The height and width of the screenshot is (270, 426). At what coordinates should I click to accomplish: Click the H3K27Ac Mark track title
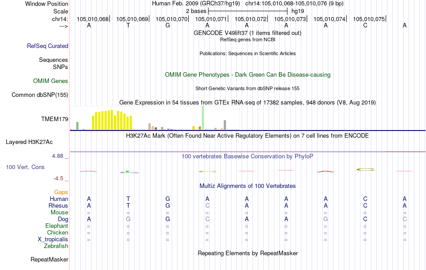pos(248,135)
